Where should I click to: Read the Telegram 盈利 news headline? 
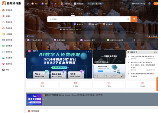pyautogui.click(x=142, y=56)
